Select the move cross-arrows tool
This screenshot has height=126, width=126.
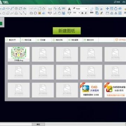pos(107,8)
